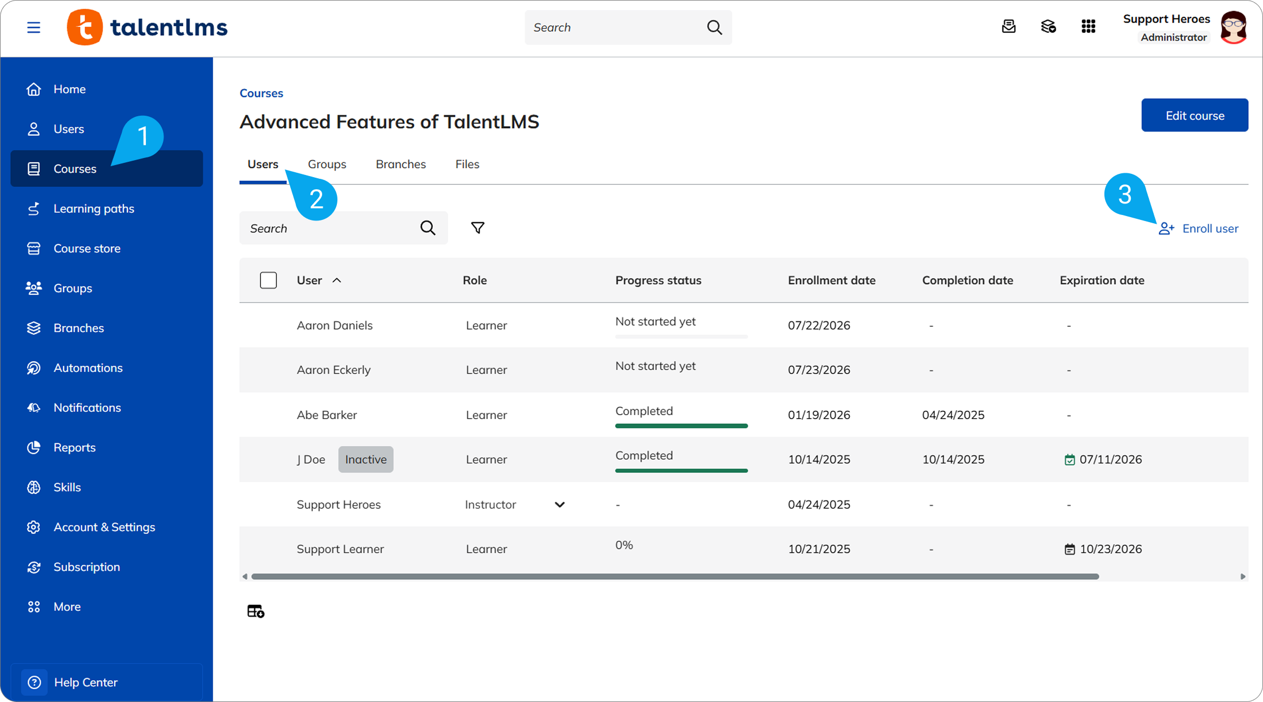Click J Doe's Completed progress bar

pos(681,470)
